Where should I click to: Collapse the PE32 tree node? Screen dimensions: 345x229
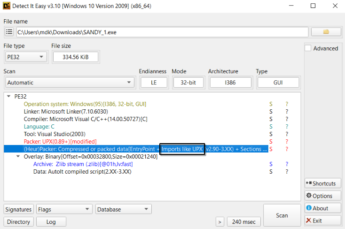click(x=8, y=96)
